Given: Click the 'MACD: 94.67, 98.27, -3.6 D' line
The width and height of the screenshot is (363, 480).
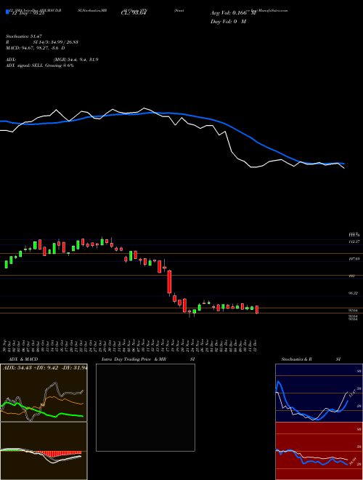Looking at the screenshot, I should tap(35, 48).
